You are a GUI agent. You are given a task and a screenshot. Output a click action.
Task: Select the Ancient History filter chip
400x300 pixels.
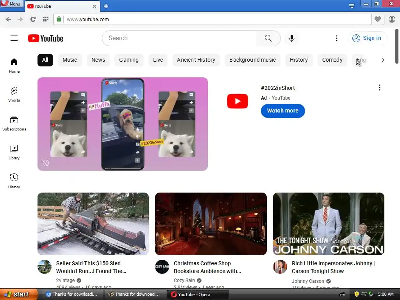196,60
